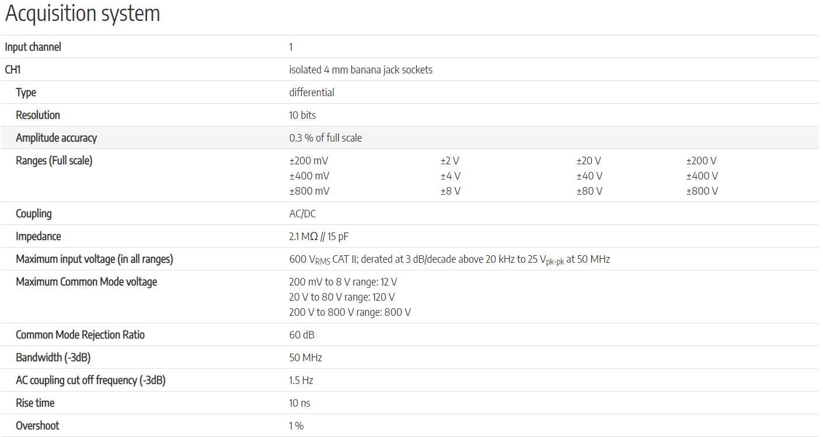Select the ±40 V range entry
Screen dimensions: 823x437
(590, 176)
